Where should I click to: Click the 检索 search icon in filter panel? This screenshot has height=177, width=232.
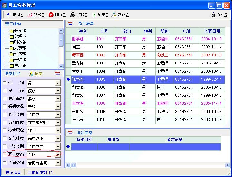pos(31,74)
